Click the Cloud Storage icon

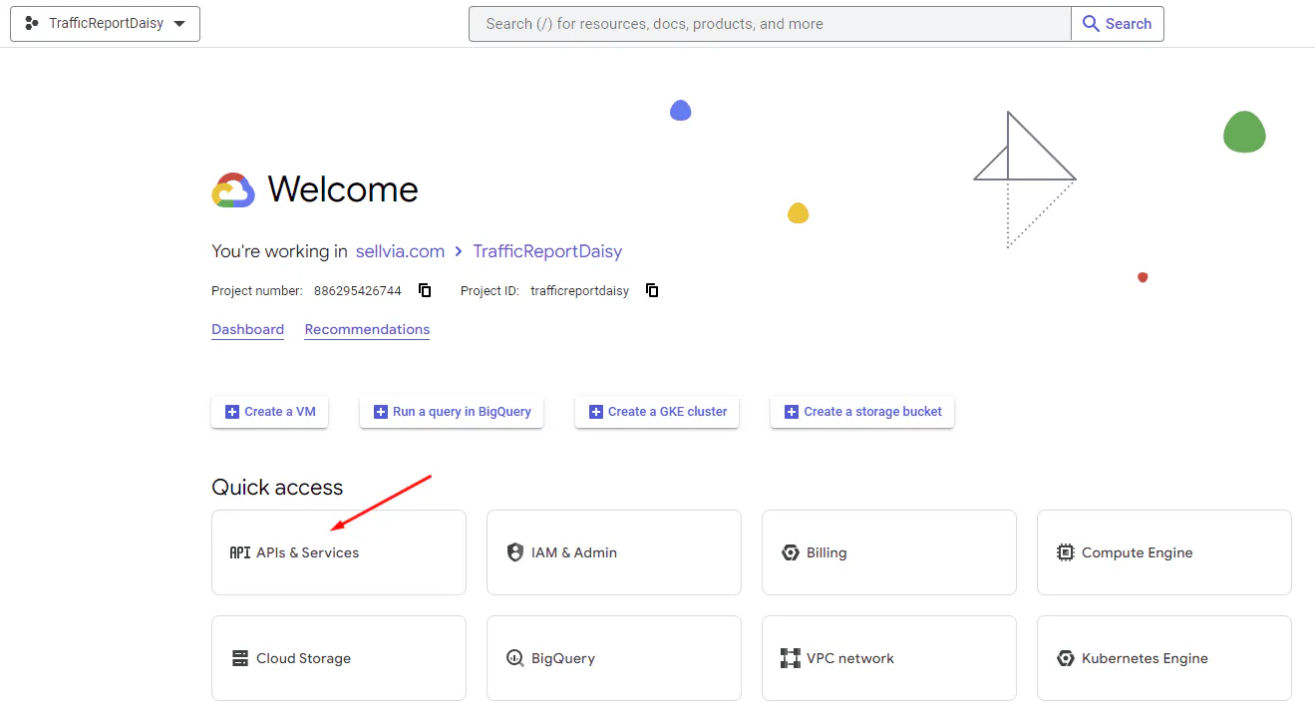click(x=240, y=658)
